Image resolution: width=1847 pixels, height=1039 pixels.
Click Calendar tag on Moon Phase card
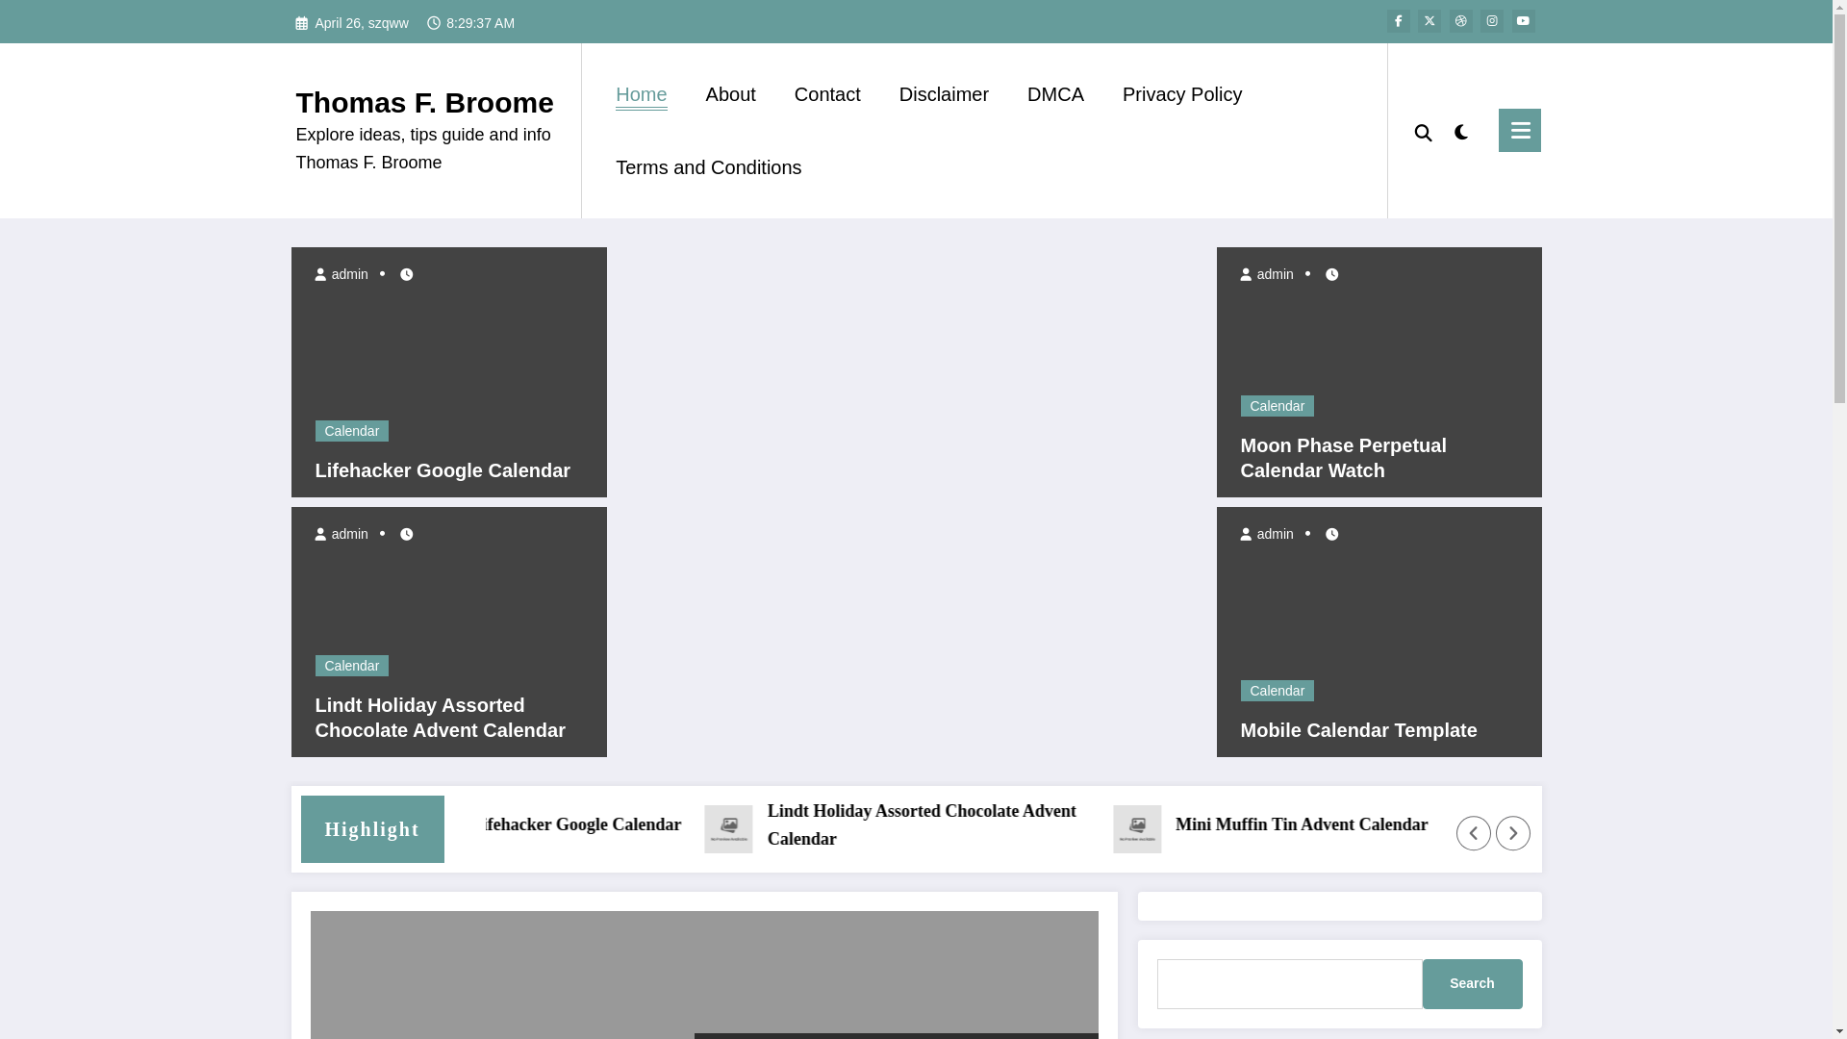click(1277, 406)
